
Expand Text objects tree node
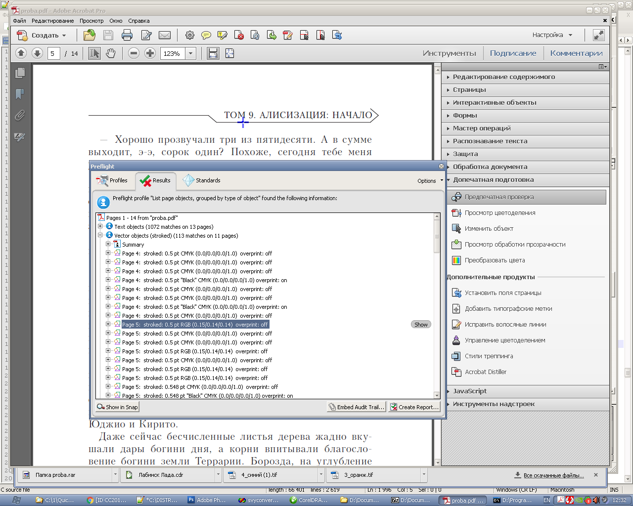pyautogui.click(x=100, y=227)
